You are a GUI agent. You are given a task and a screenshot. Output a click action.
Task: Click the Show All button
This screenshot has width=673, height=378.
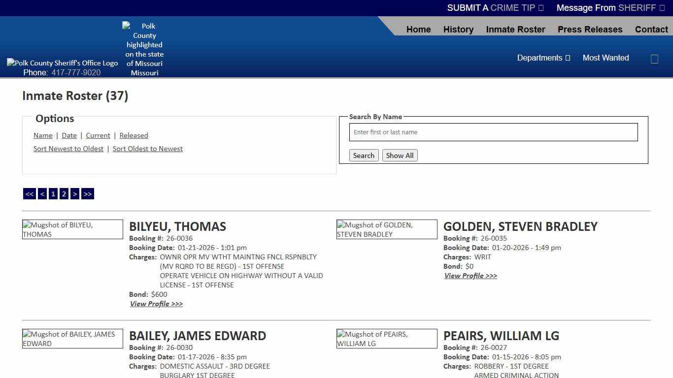(400, 155)
